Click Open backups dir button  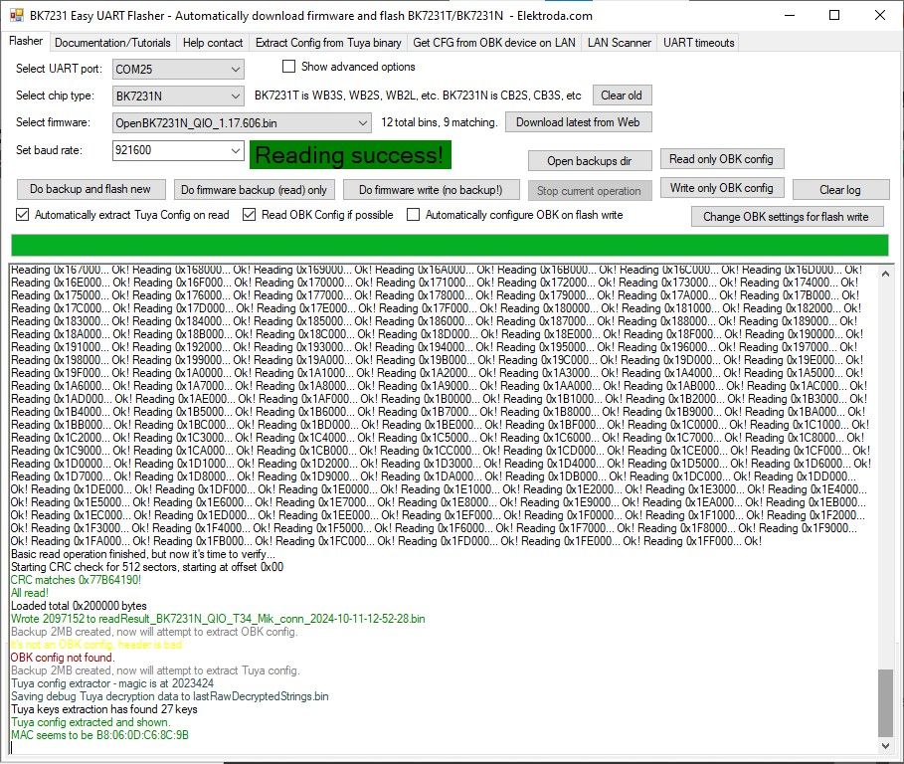pos(589,161)
